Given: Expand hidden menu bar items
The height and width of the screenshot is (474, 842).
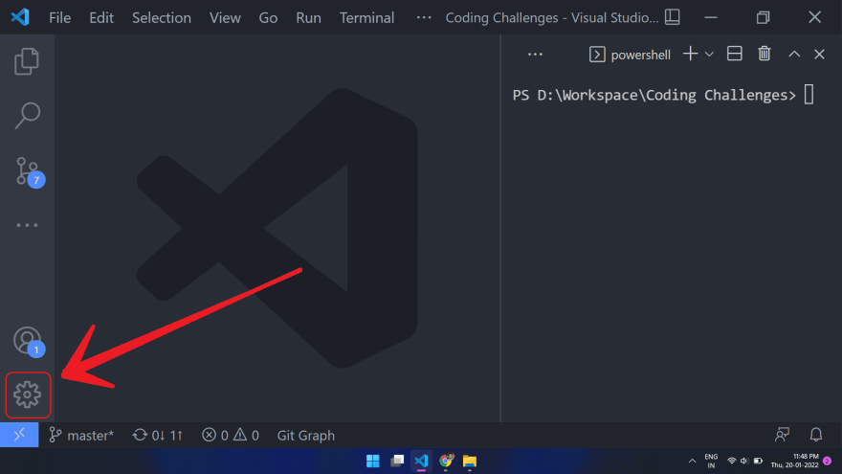Looking at the screenshot, I should (x=424, y=18).
